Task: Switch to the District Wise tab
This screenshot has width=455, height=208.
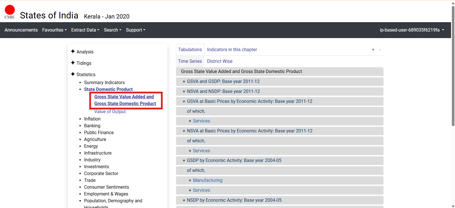Action: point(219,61)
